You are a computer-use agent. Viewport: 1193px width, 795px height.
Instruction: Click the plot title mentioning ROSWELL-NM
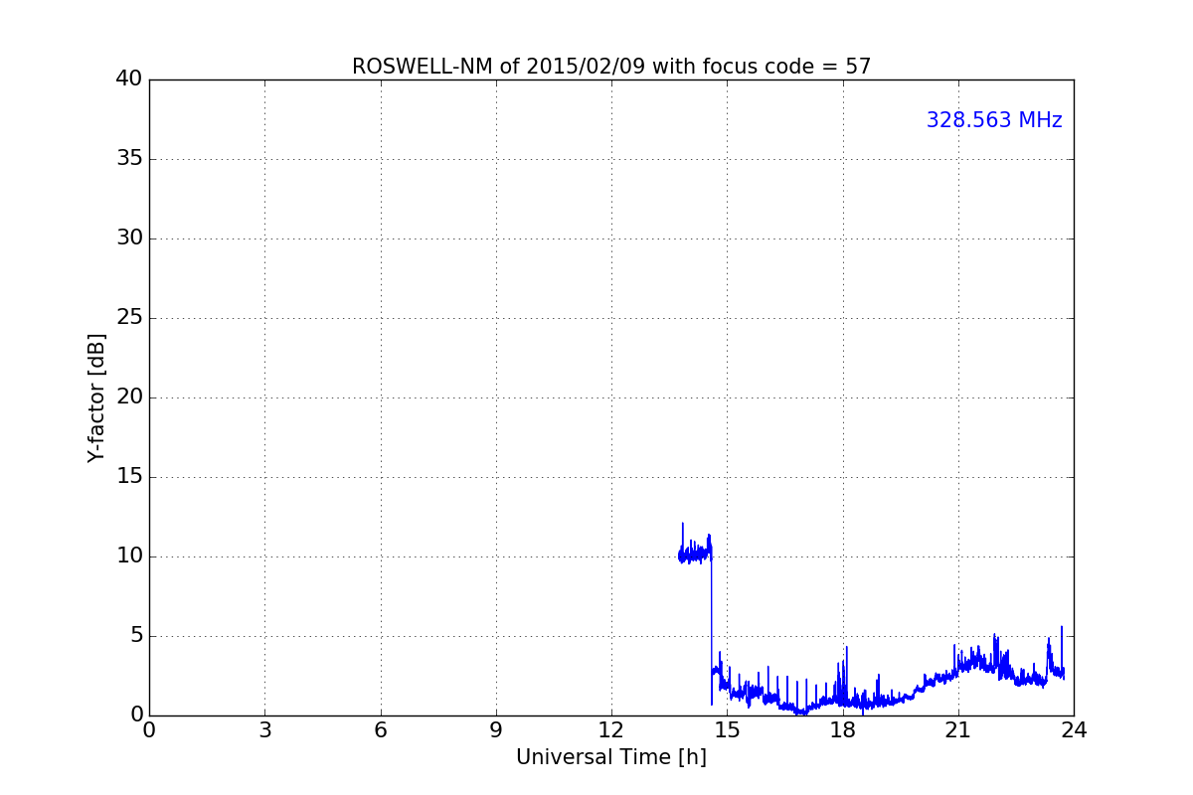(611, 67)
